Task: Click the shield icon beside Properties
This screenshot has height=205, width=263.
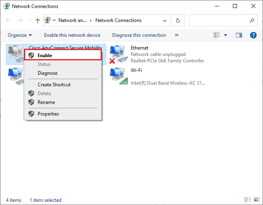Action: 31,114
